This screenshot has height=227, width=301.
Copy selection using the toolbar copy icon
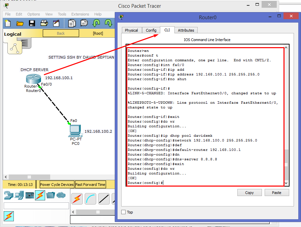[71, 23]
